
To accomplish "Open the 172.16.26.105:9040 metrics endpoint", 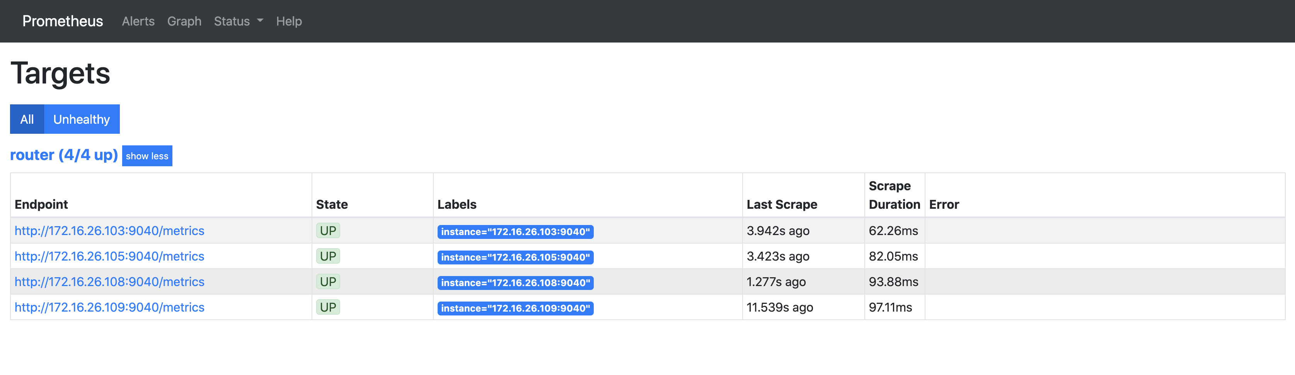I will (x=109, y=256).
